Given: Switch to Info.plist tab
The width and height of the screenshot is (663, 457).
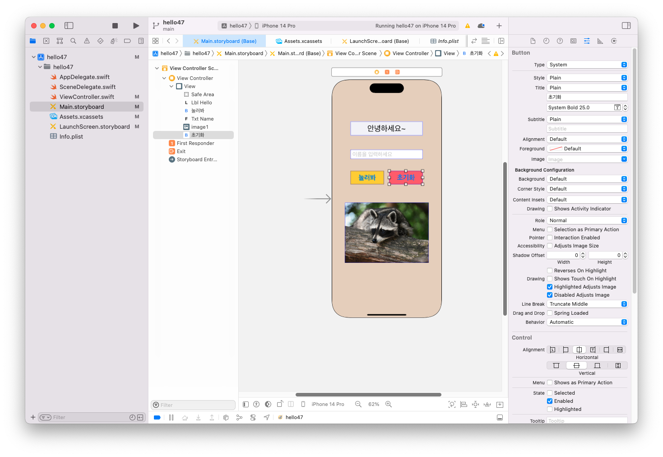Looking at the screenshot, I should 445,41.
